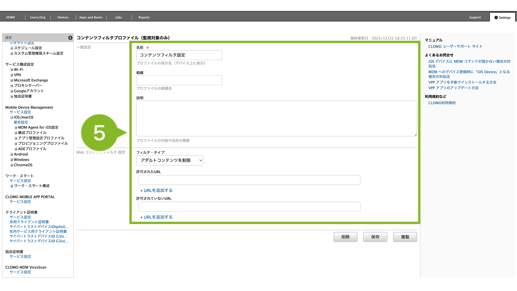Open the Apps and Books menu
The width and height of the screenshot is (517, 291).
click(91, 17)
